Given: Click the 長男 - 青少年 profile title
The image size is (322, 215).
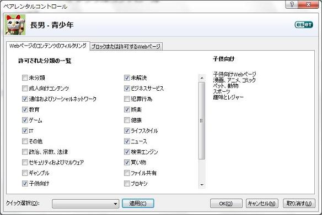Looking at the screenshot, I should coord(52,25).
